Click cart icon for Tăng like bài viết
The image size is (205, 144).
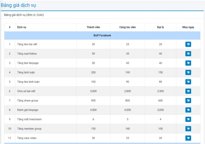point(188,44)
